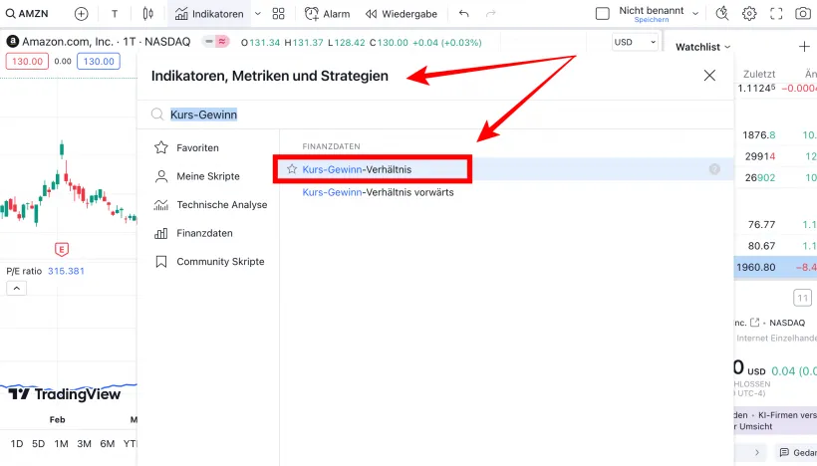Choose Kurs-Gewinn-Verhältnis vorwärts indicator
Viewport: 817px width, 466px height.
pyautogui.click(x=378, y=192)
